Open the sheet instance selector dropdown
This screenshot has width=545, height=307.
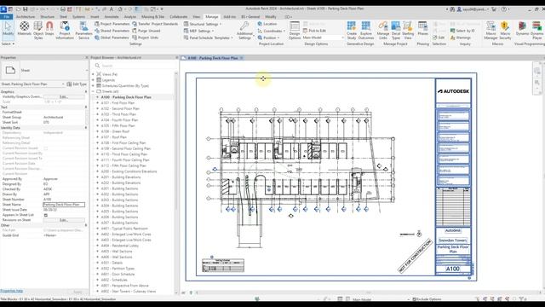click(33, 84)
